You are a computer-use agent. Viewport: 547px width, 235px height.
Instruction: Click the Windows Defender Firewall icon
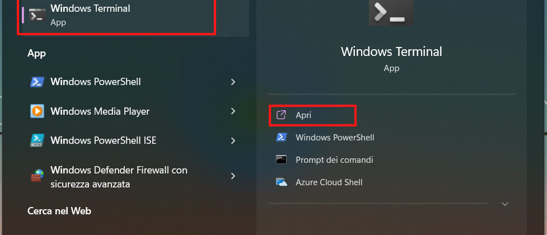pyautogui.click(x=37, y=177)
